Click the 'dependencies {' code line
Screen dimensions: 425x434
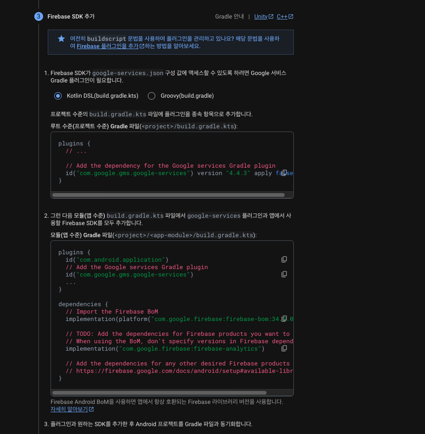[83, 304]
